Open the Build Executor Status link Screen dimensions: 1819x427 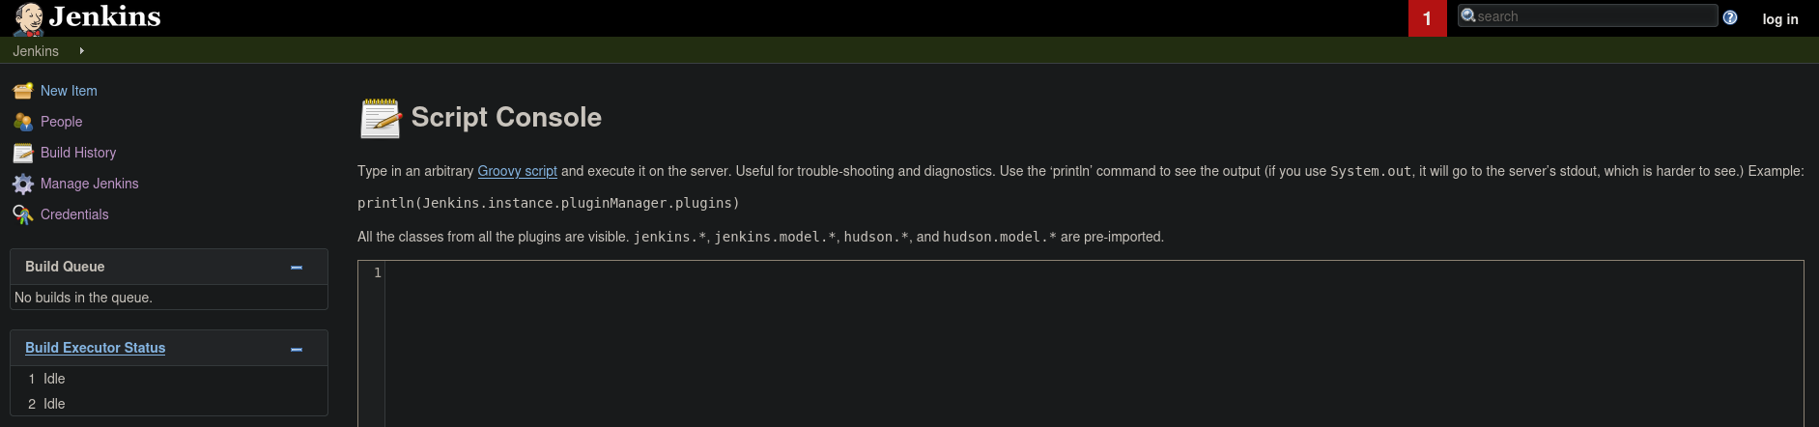(x=95, y=348)
